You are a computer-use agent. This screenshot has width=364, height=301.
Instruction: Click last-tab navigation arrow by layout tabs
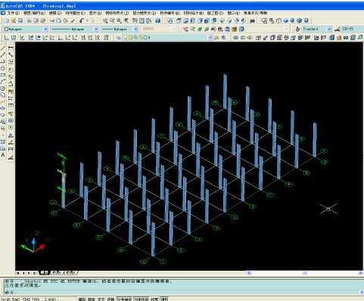pyautogui.click(x=35, y=273)
